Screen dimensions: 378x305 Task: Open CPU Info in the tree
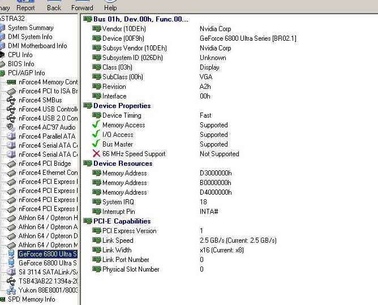tap(20, 55)
